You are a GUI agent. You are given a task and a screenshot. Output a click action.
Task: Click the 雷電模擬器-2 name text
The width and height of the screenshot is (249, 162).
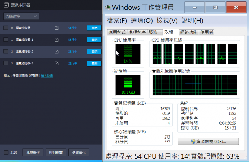(25, 52)
